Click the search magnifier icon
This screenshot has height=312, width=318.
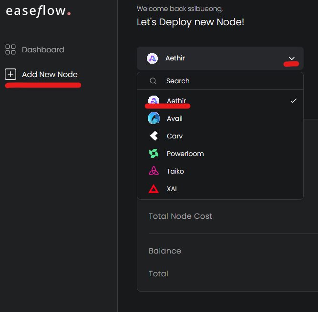153,81
